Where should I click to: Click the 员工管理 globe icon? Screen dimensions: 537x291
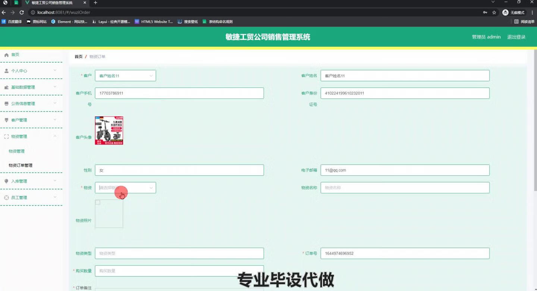point(6,197)
